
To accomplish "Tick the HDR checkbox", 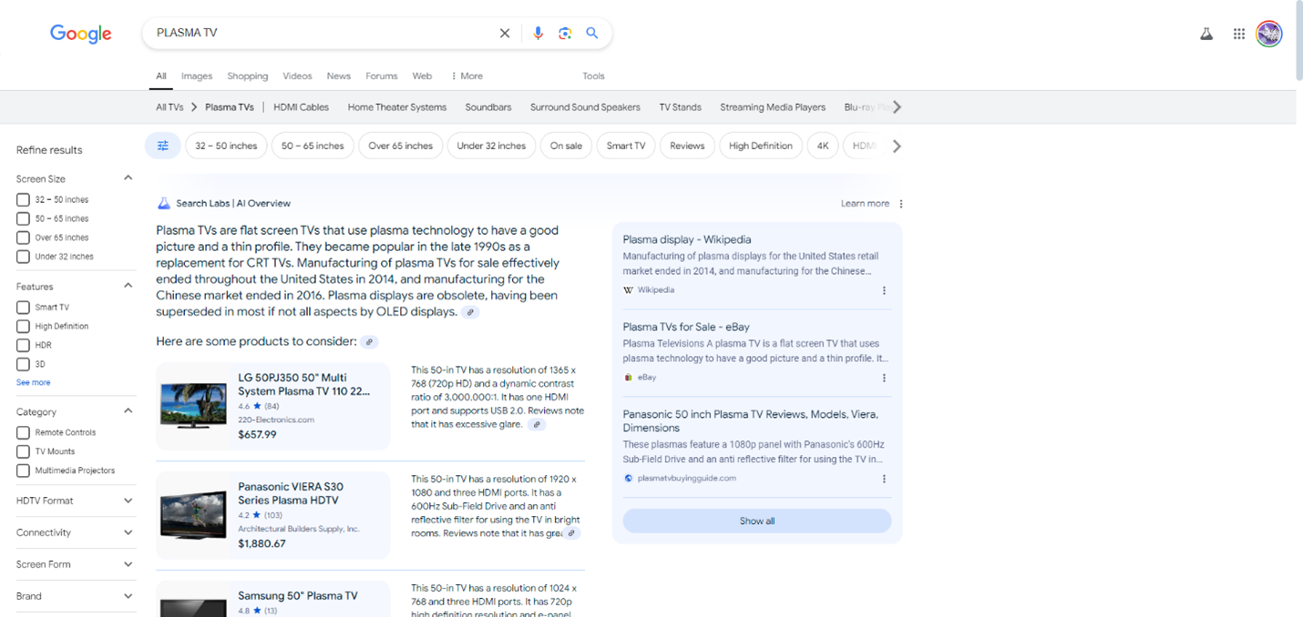I will tap(24, 346).
